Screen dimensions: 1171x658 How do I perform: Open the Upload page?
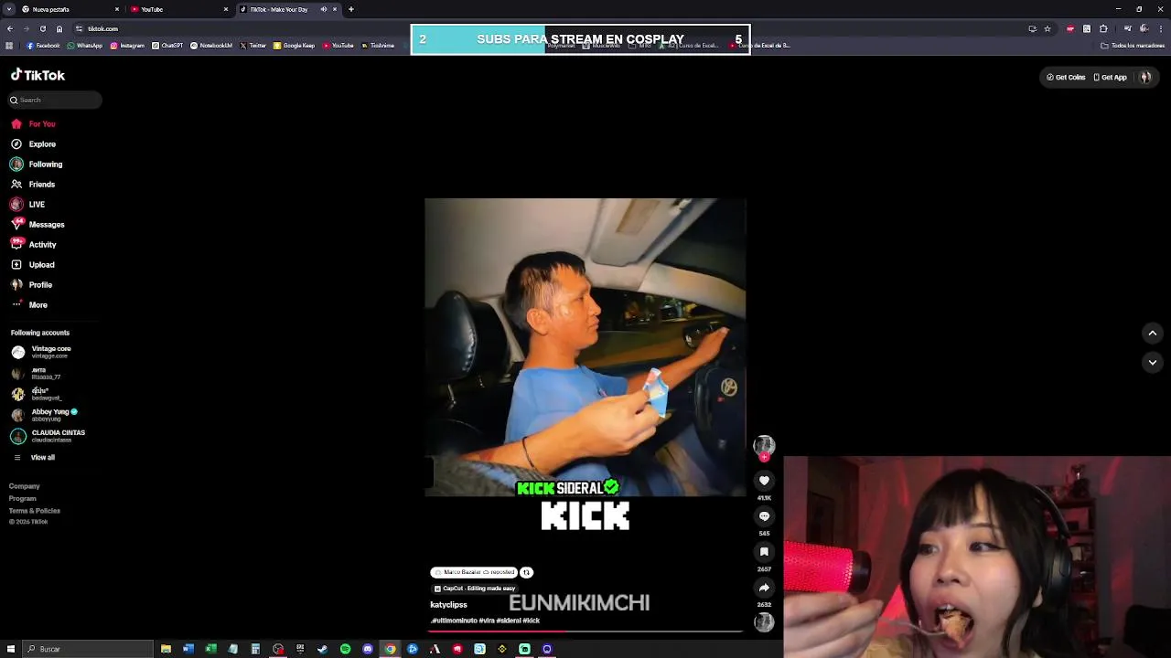pyautogui.click(x=33, y=264)
